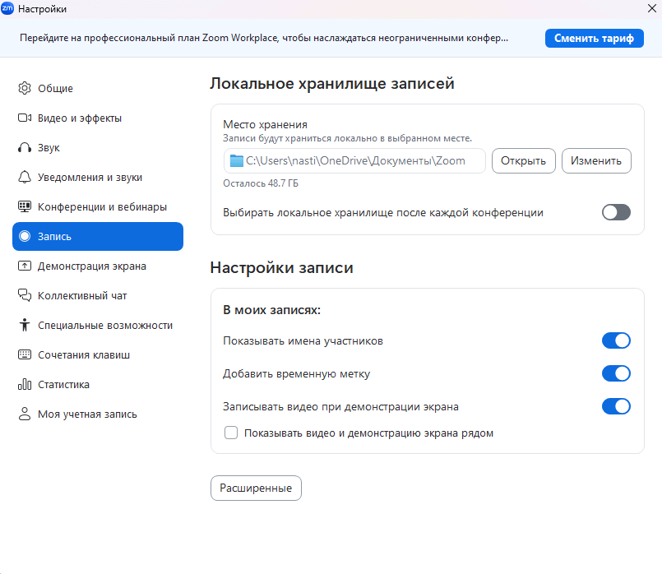Click the Zoom recordings path field

[x=354, y=161]
